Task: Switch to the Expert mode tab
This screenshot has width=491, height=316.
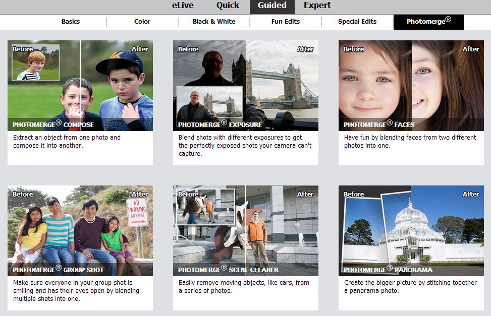Action: click(x=317, y=6)
